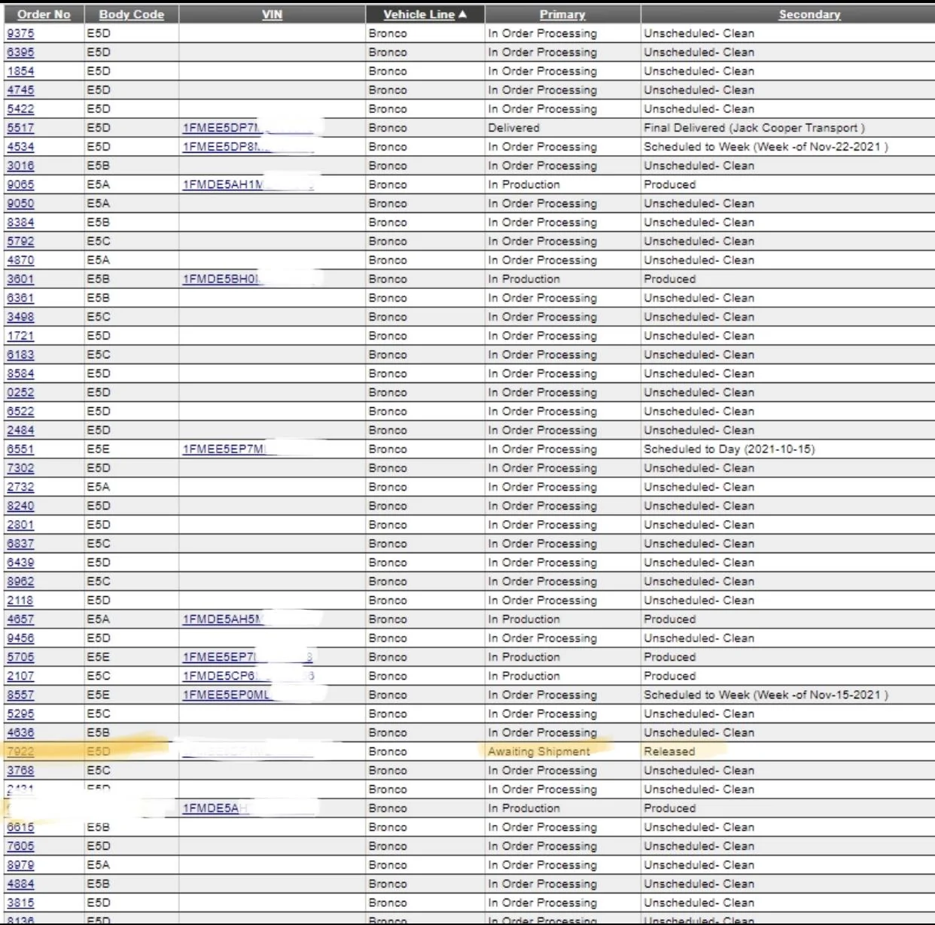Open order number 9375
This screenshot has height=925, width=935.
[20, 33]
